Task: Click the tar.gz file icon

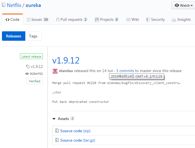Action: click(x=57, y=140)
